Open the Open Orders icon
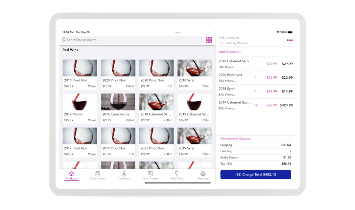355x210 pixels. 150,174
